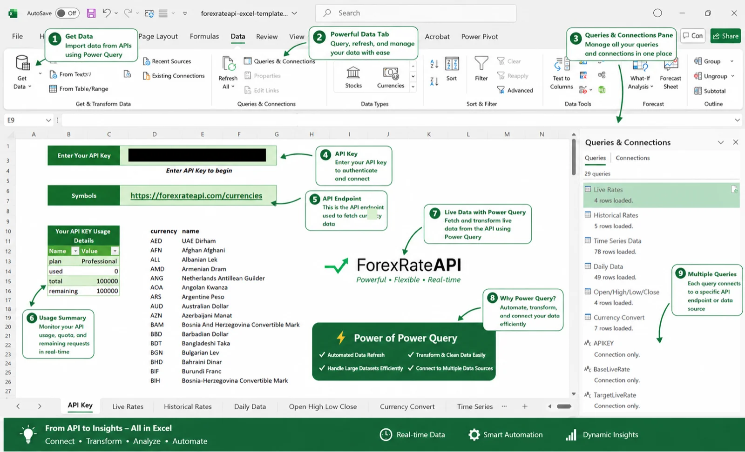Sort descending with the Z to A icon
Screen dimensions: 745x452
click(434, 81)
